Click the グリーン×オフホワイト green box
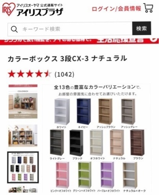Screen dimensions: 159x195 tap(85, 175)
